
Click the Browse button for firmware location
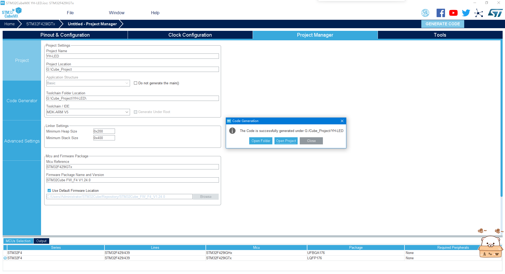[x=206, y=197]
